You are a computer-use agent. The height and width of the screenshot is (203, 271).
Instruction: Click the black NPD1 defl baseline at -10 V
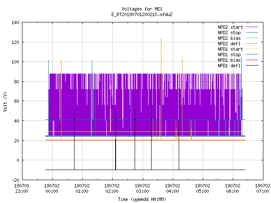click(x=145, y=170)
